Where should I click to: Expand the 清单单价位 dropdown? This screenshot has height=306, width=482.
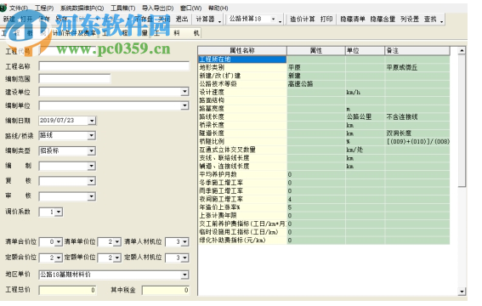(x=116, y=241)
